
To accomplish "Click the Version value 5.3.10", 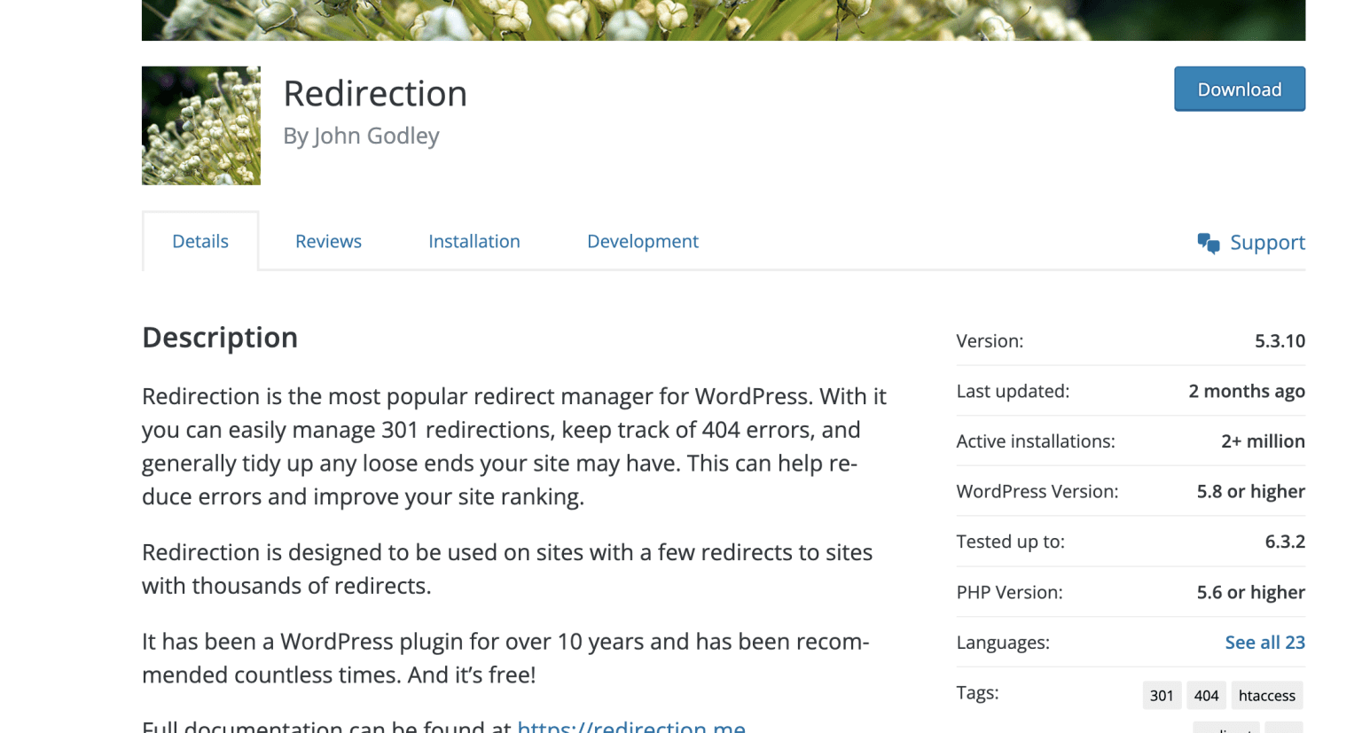I will 1280,340.
